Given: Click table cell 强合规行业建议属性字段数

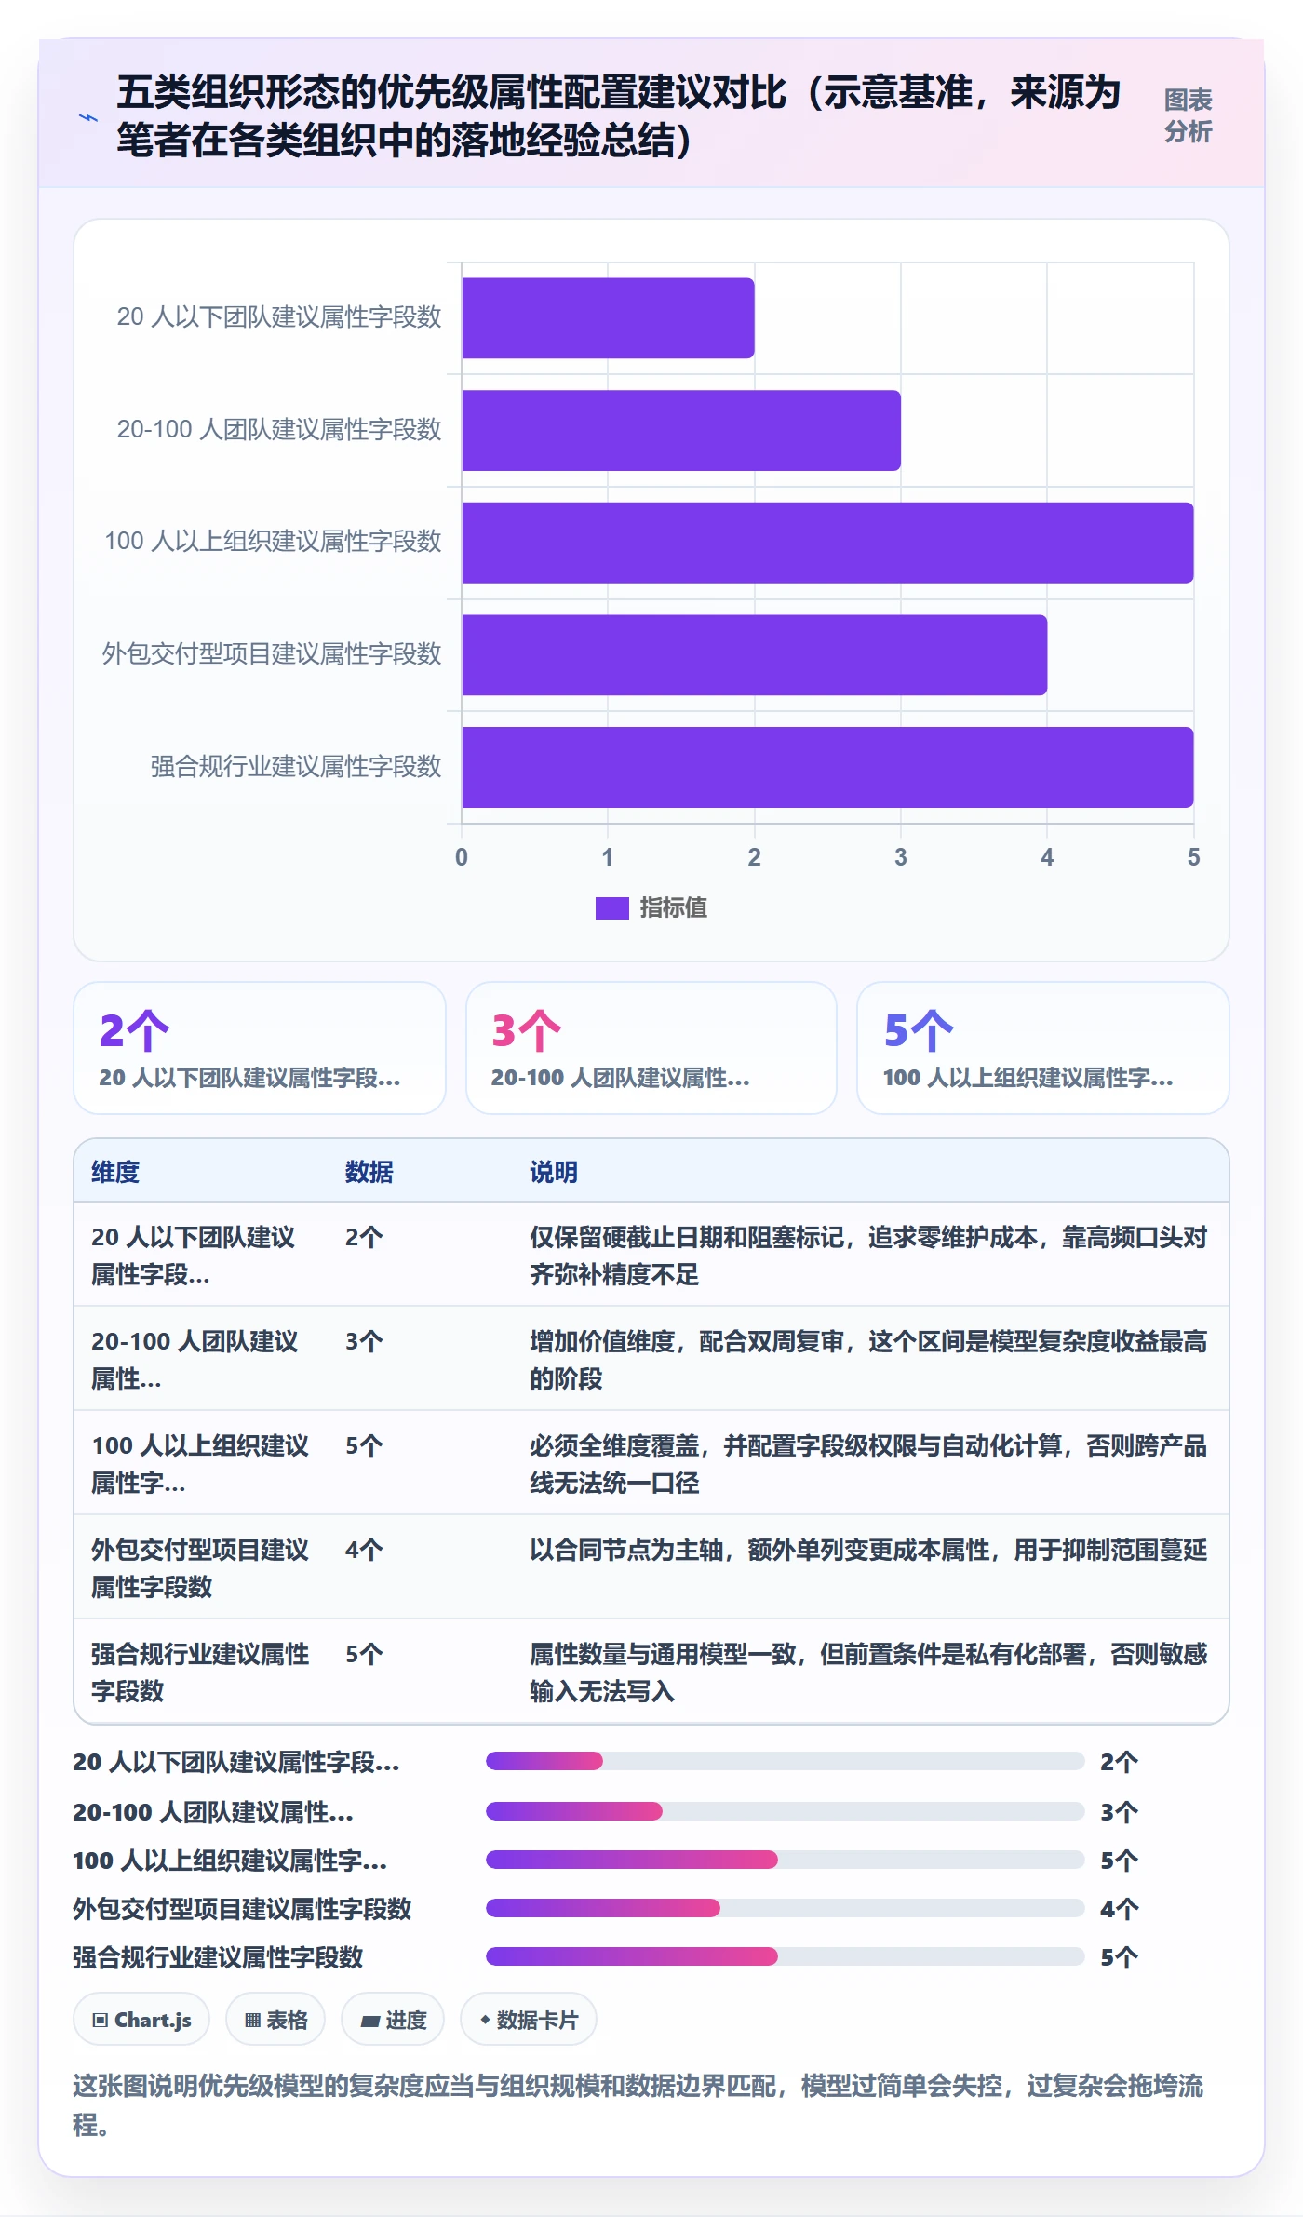Looking at the screenshot, I should click(200, 1673).
